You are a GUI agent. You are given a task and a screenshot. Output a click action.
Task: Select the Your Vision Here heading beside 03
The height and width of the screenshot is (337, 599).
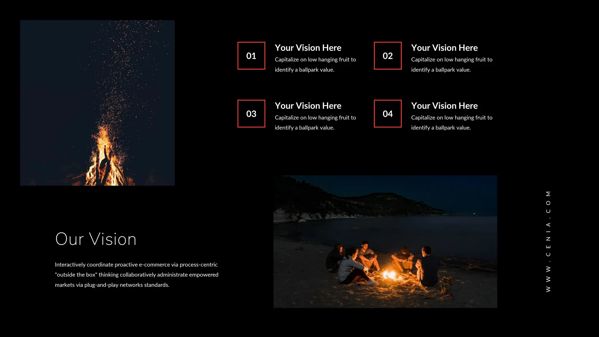308,106
